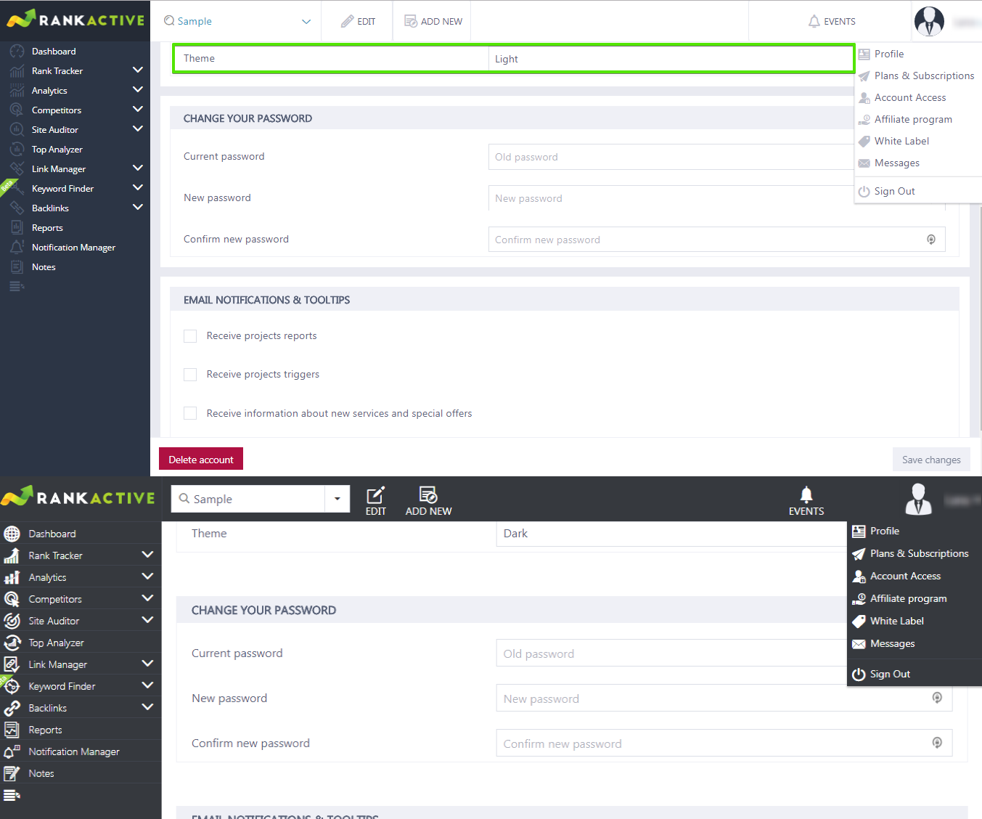Click the user avatar in the dark-theme header
This screenshot has width=982, height=819.
(919, 499)
